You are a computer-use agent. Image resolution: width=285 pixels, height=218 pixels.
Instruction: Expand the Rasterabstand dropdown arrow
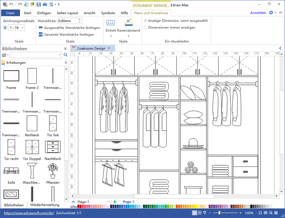tap(129, 36)
